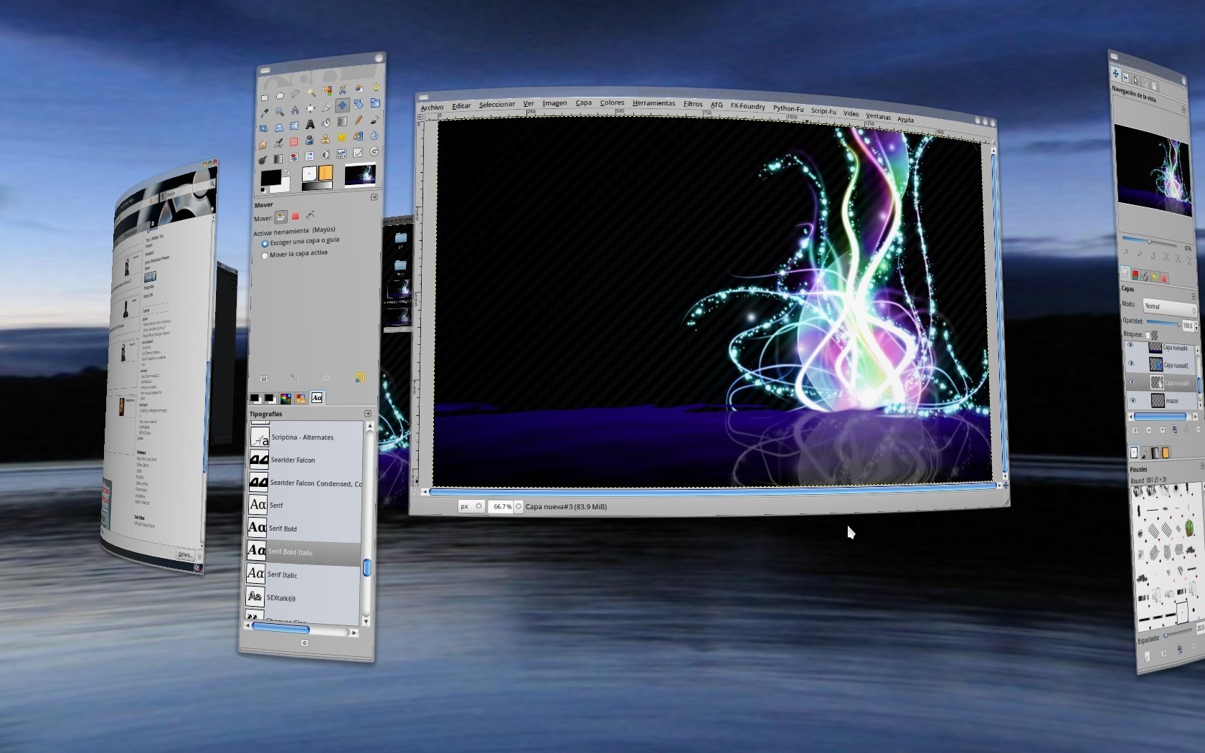Select the Pencil tool
This screenshot has width=1205, height=753.
(359, 120)
